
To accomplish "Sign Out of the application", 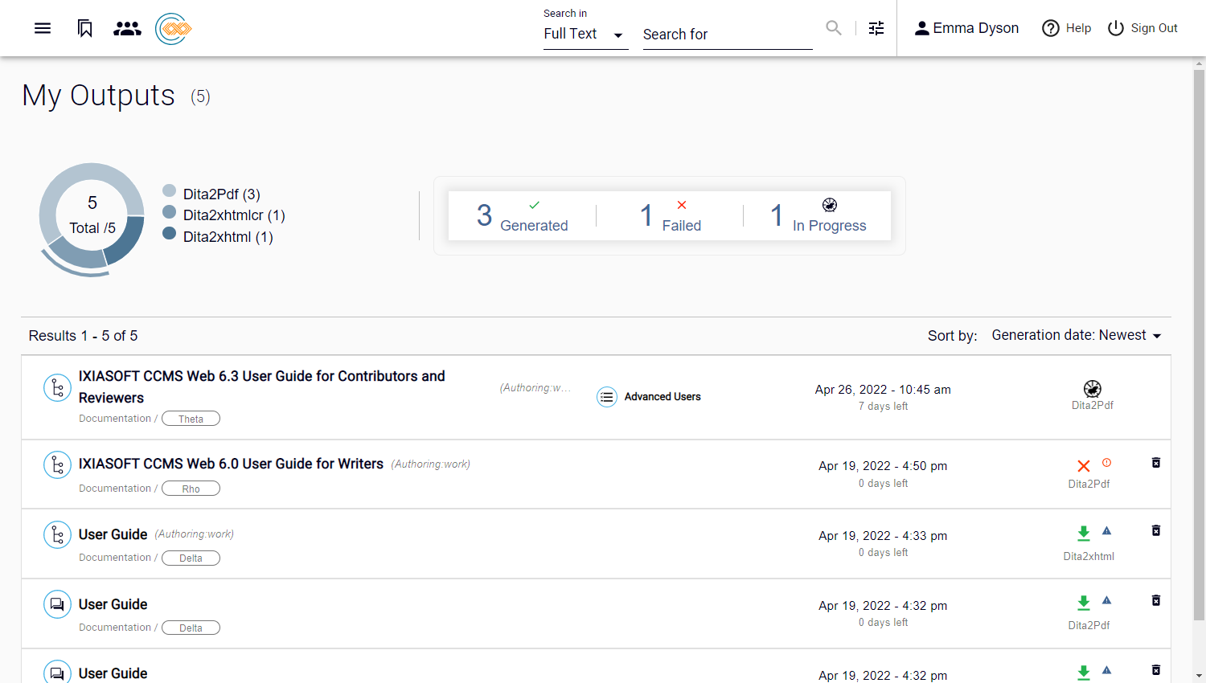I will click(x=1142, y=28).
